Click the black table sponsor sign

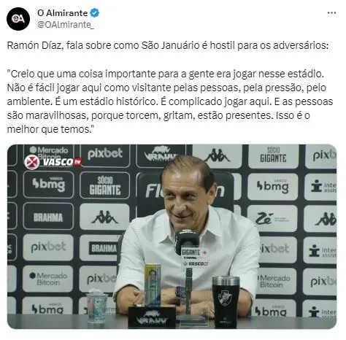(152, 317)
